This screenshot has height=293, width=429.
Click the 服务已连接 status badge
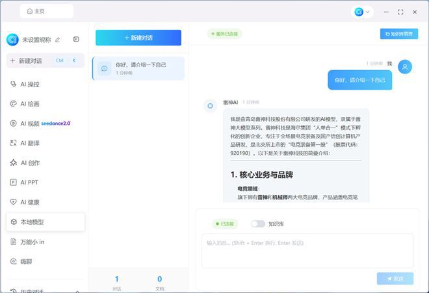pyautogui.click(x=224, y=34)
